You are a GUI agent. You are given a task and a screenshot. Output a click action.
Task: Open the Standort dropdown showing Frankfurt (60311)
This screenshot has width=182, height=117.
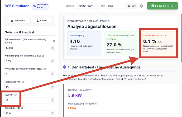[x=88, y=6]
